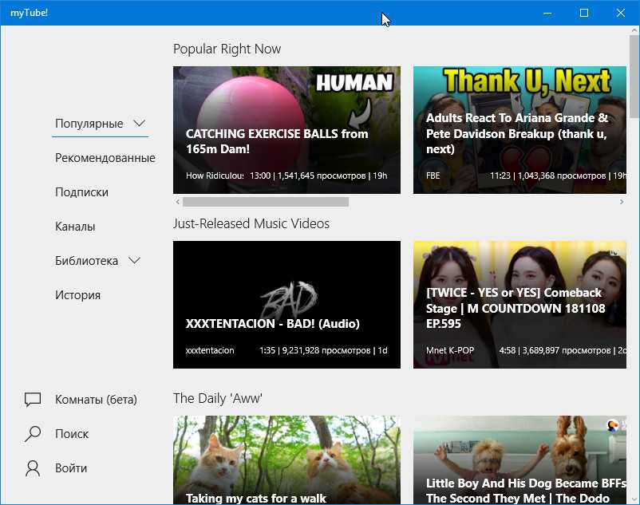Open the Комнаты (бета) chat icon
640x505 pixels.
(x=33, y=400)
